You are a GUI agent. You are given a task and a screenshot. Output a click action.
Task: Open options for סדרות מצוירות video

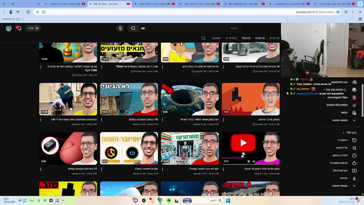pos(162,67)
